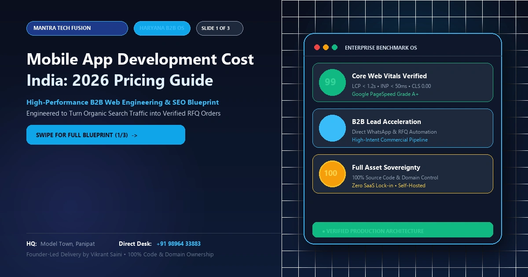Click the LCP INP CLS metrics line

point(392,86)
